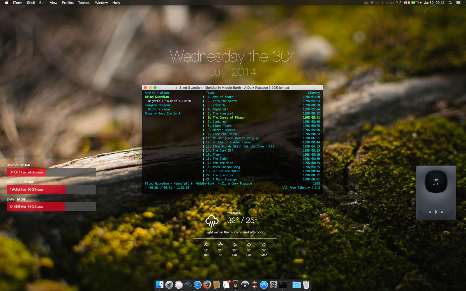Launch Launchpad rocket icon in dock
Screen dimensions: 466x291
coord(169,285)
